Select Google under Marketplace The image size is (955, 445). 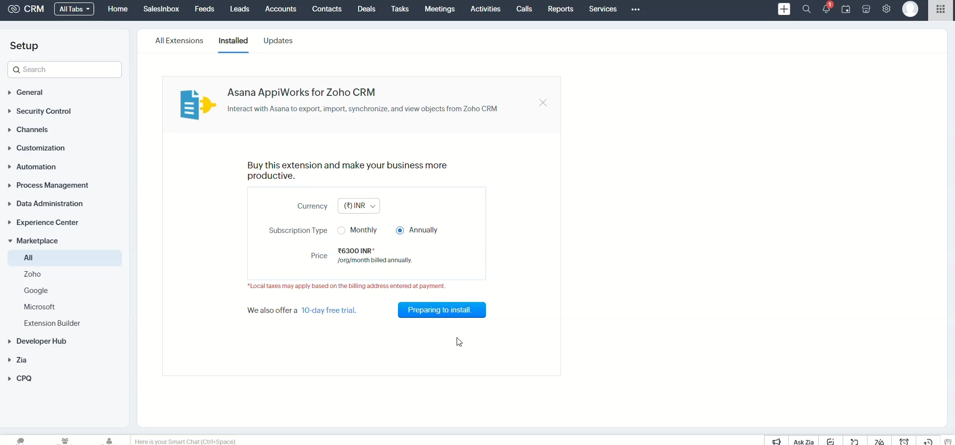pyautogui.click(x=36, y=291)
